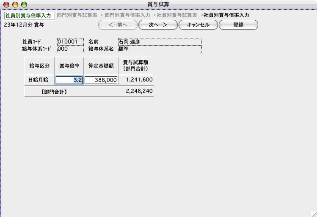Screen dimensions: 317x217
Task: Select the 名前 field 石岡 達彦
Action: point(160,42)
